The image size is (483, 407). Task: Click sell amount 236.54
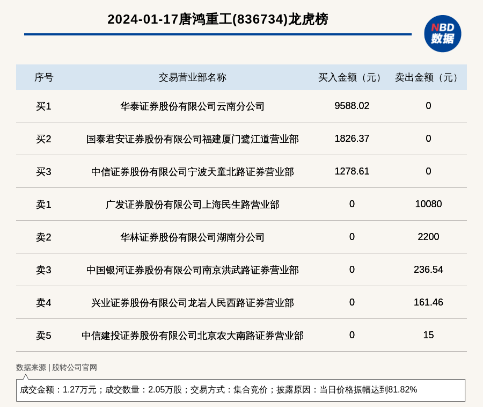(428, 270)
